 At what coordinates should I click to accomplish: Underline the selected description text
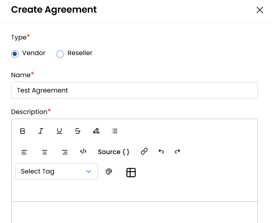click(60, 131)
